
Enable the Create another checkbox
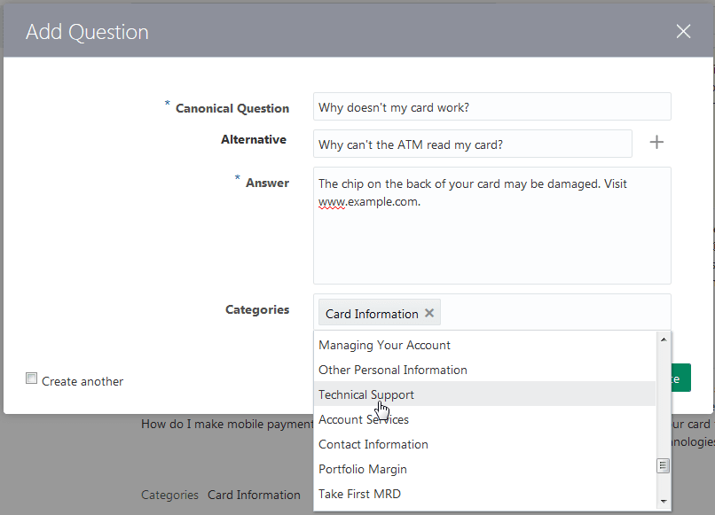click(31, 378)
